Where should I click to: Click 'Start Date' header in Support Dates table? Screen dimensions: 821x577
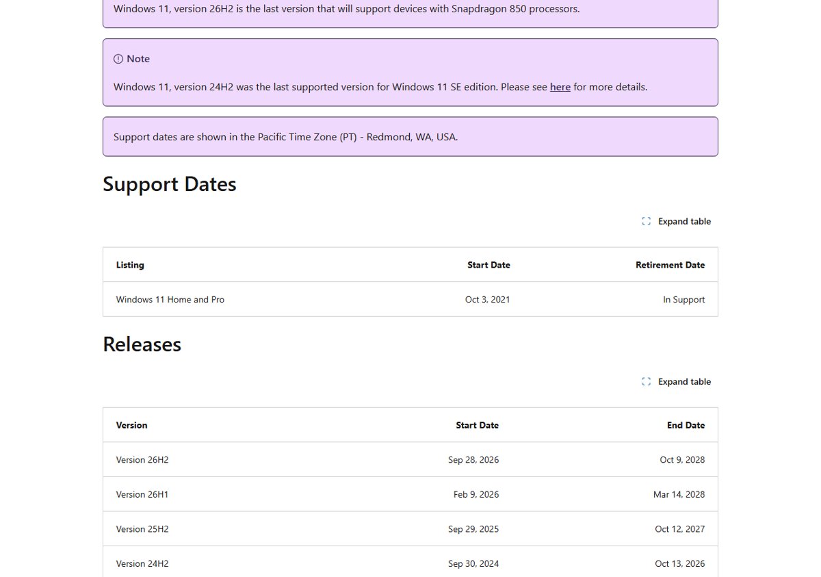pos(488,265)
